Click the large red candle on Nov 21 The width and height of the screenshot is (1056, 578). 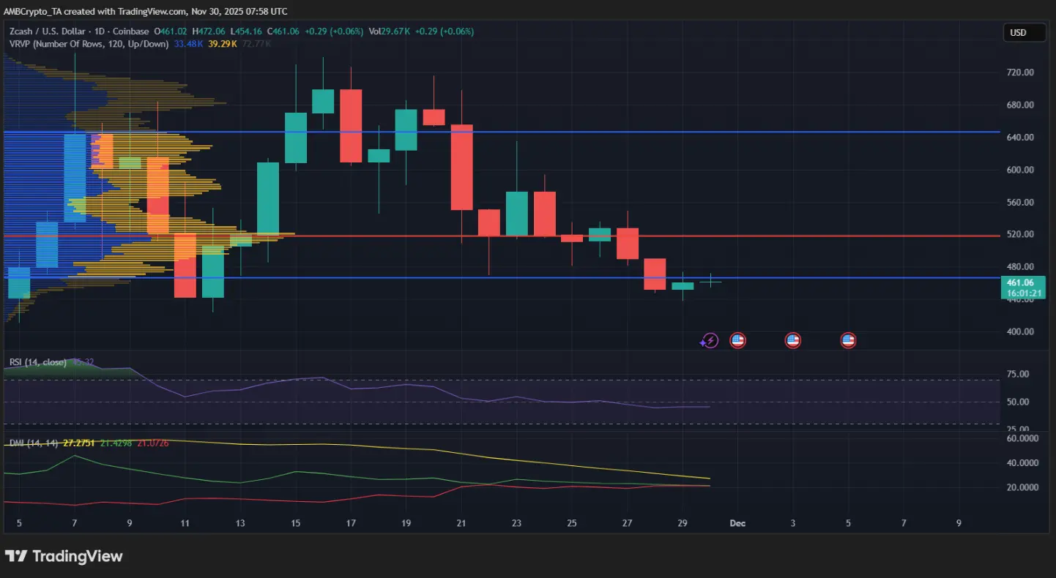click(461, 167)
